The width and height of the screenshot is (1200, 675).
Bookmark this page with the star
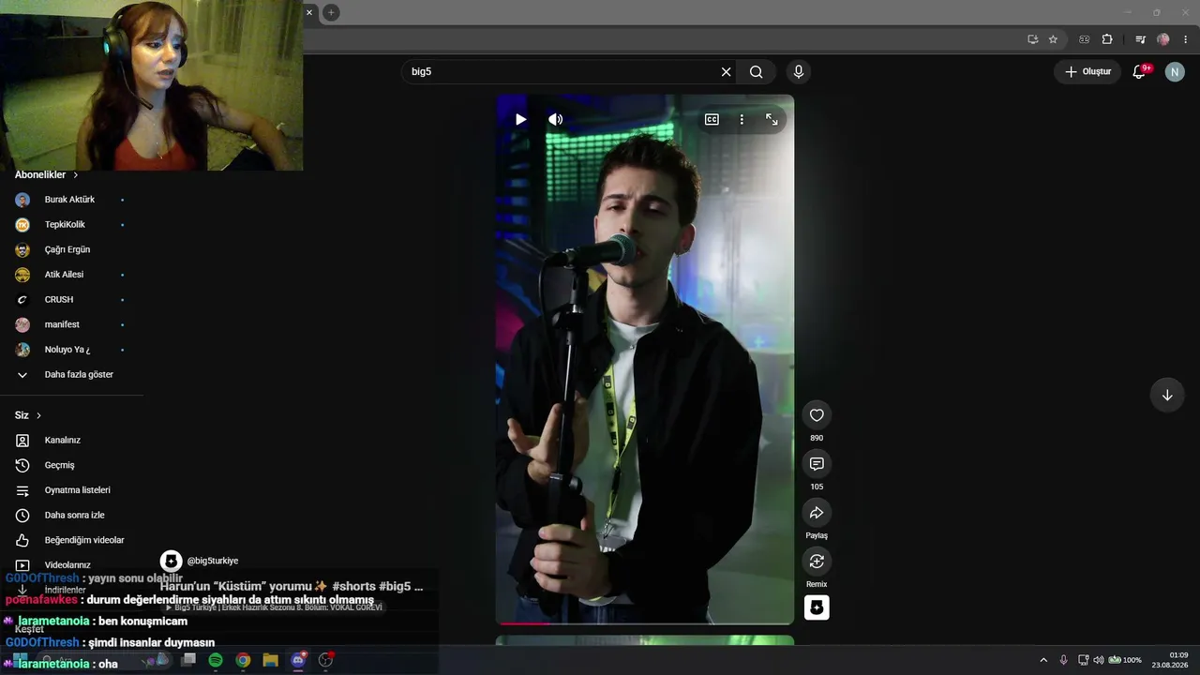[1053, 39]
